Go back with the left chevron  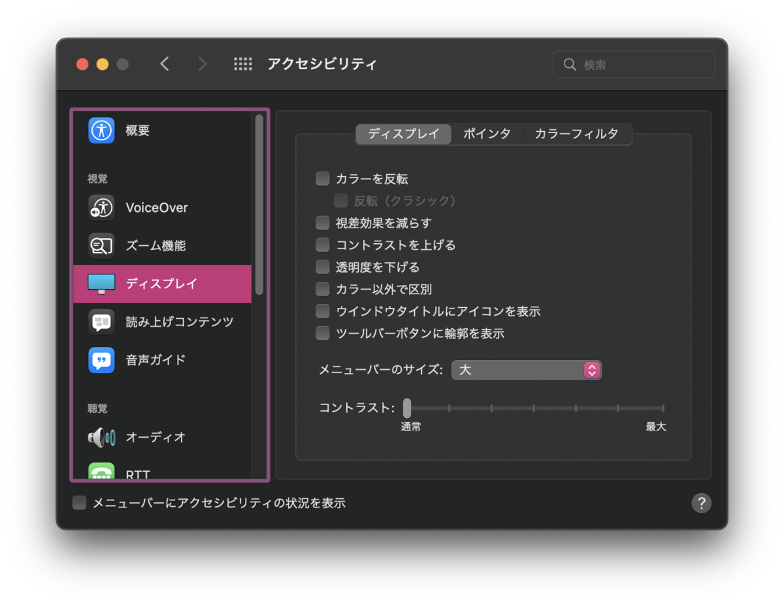tap(165, 64)
